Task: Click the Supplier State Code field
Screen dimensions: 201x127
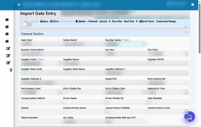Action: [41, 73]
